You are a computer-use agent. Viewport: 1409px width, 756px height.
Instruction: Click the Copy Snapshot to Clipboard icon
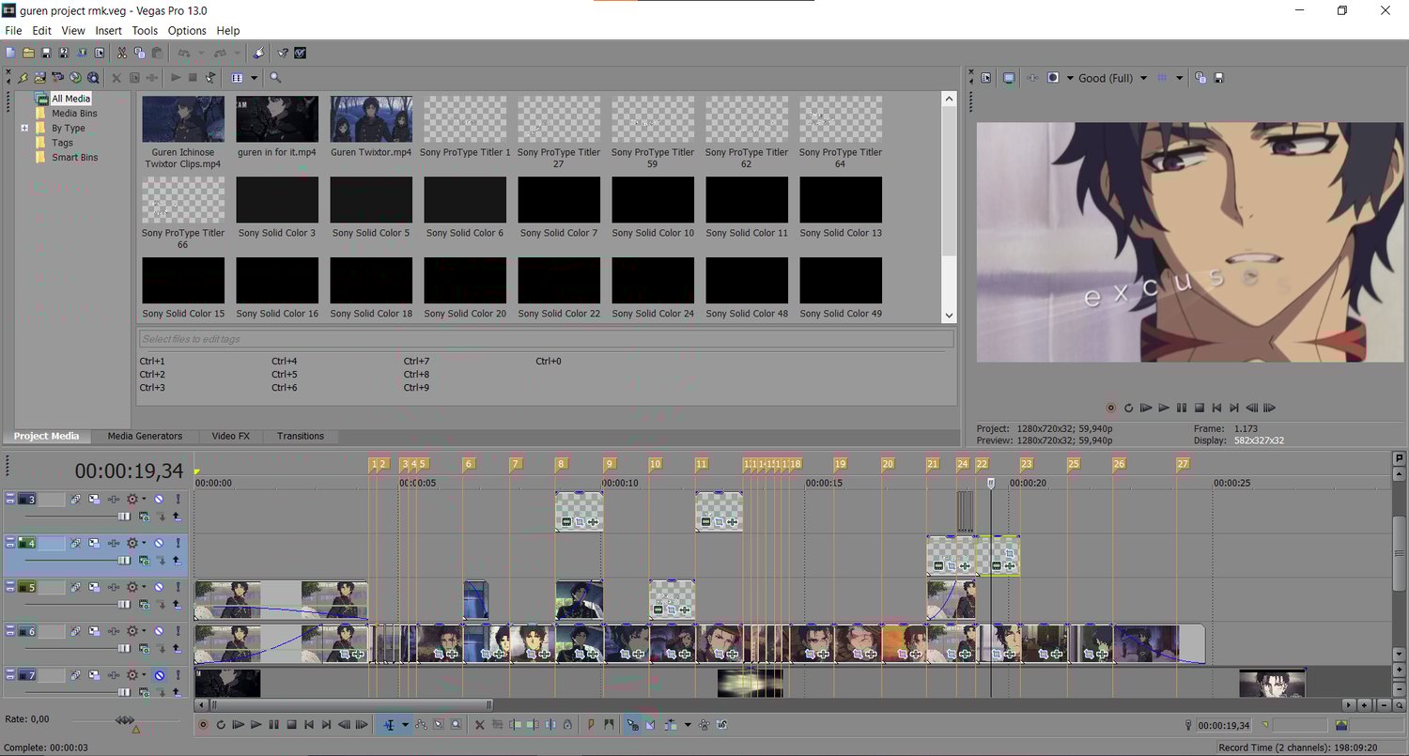(1200, 78)
